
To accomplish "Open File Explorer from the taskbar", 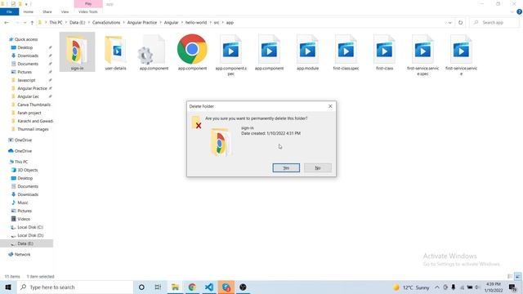I will (x=175, y=287).
